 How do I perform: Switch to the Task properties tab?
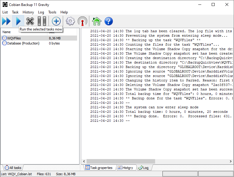[99, 168]
